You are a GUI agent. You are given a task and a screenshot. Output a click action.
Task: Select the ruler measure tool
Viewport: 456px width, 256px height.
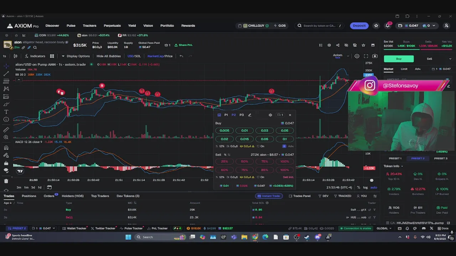(6, 130)
